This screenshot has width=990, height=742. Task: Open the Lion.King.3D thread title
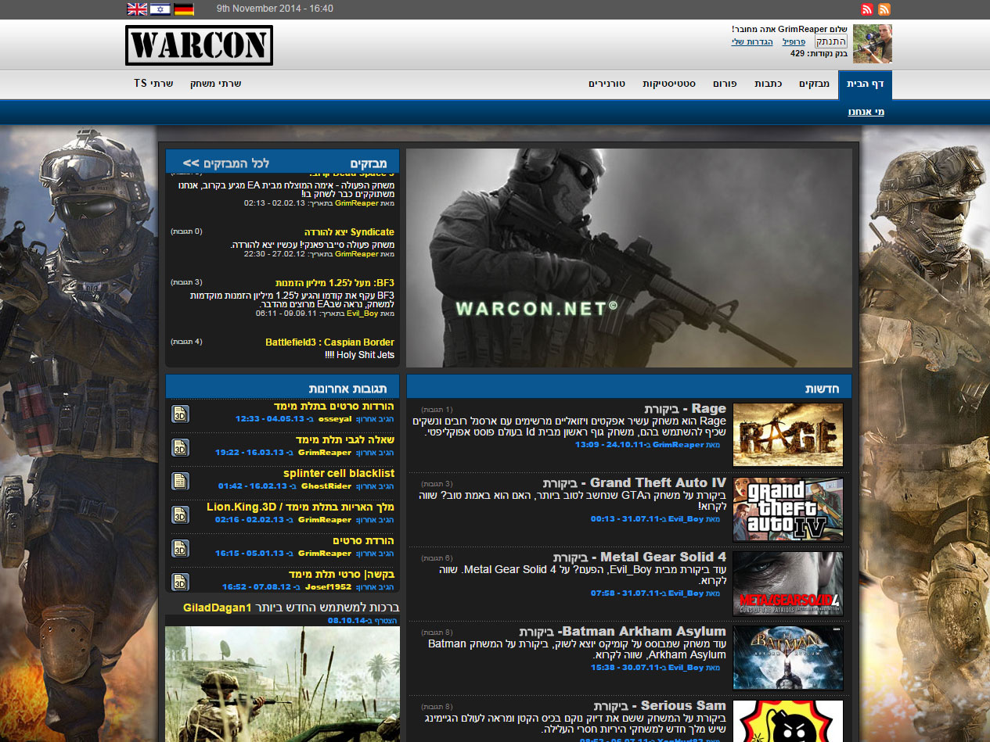pyautogui.click(x=301, y=507)
